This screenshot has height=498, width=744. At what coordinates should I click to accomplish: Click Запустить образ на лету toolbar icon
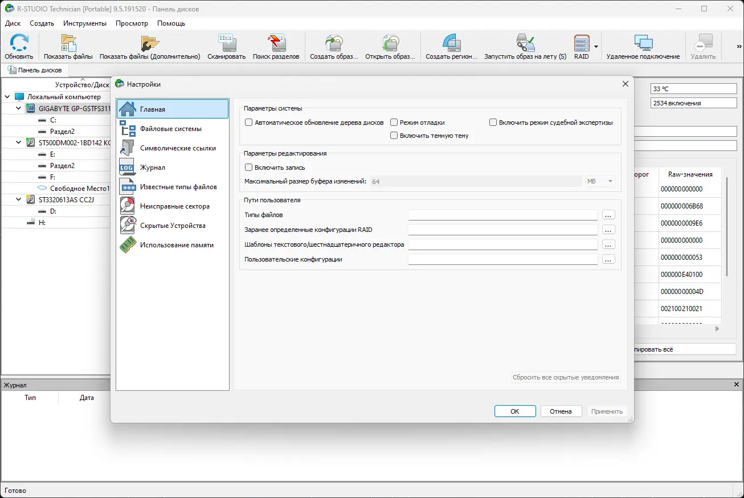(525, 43)
